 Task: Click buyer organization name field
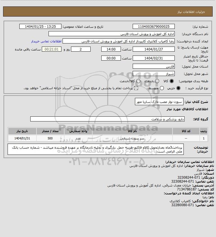point(112,34)
